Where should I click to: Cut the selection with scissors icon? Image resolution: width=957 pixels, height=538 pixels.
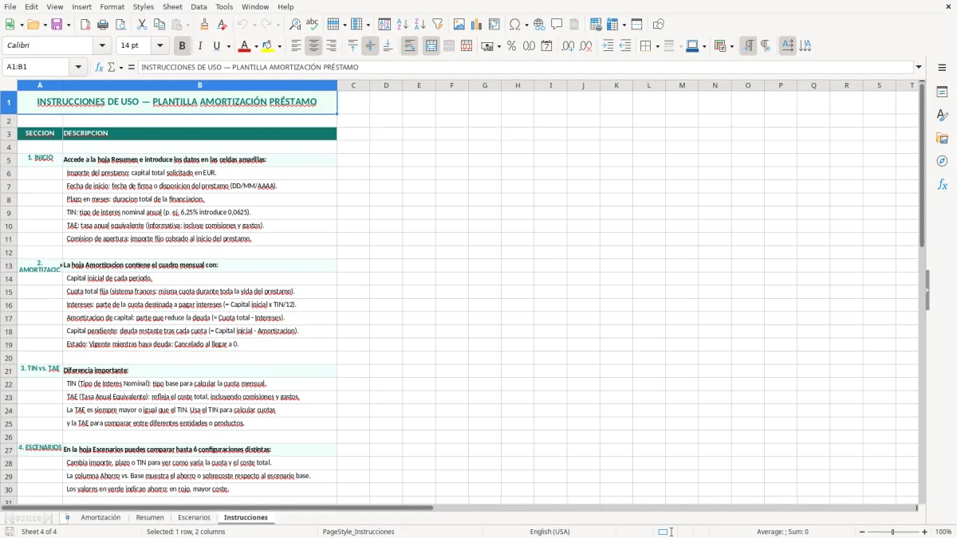142,25
